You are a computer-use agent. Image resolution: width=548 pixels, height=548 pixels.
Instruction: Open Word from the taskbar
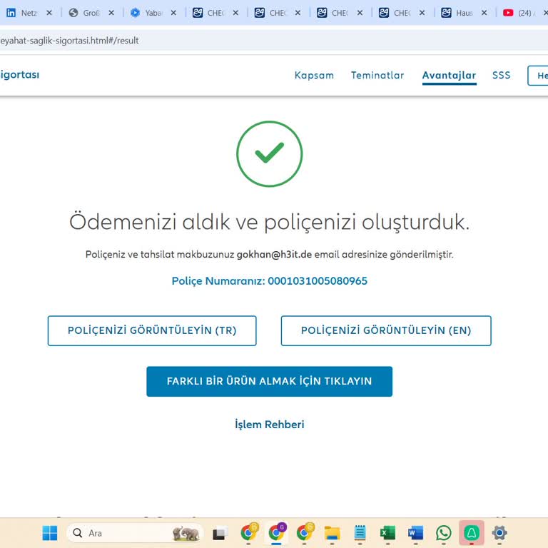click(x=415, y=533)
